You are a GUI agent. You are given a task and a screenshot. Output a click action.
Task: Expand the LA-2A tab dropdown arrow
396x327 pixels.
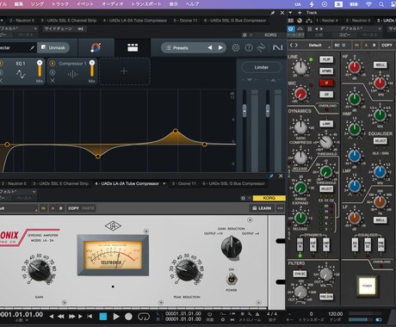tap(164, 183)
